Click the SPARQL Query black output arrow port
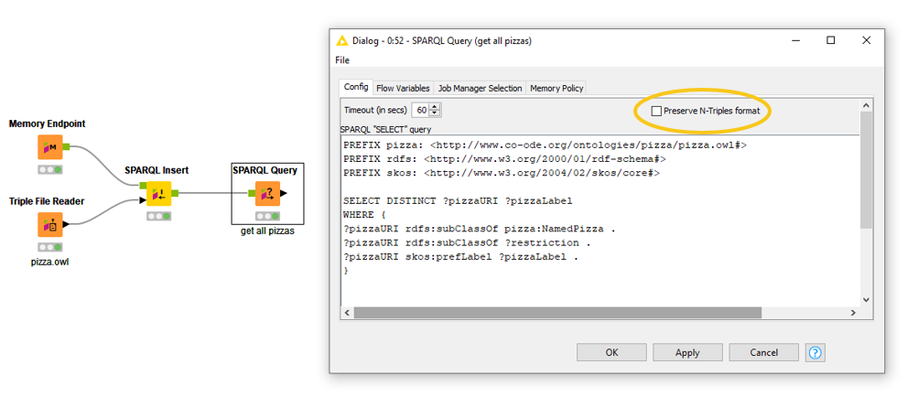The width and height of the screenshot is (918, 408). (x=284, y=194)
